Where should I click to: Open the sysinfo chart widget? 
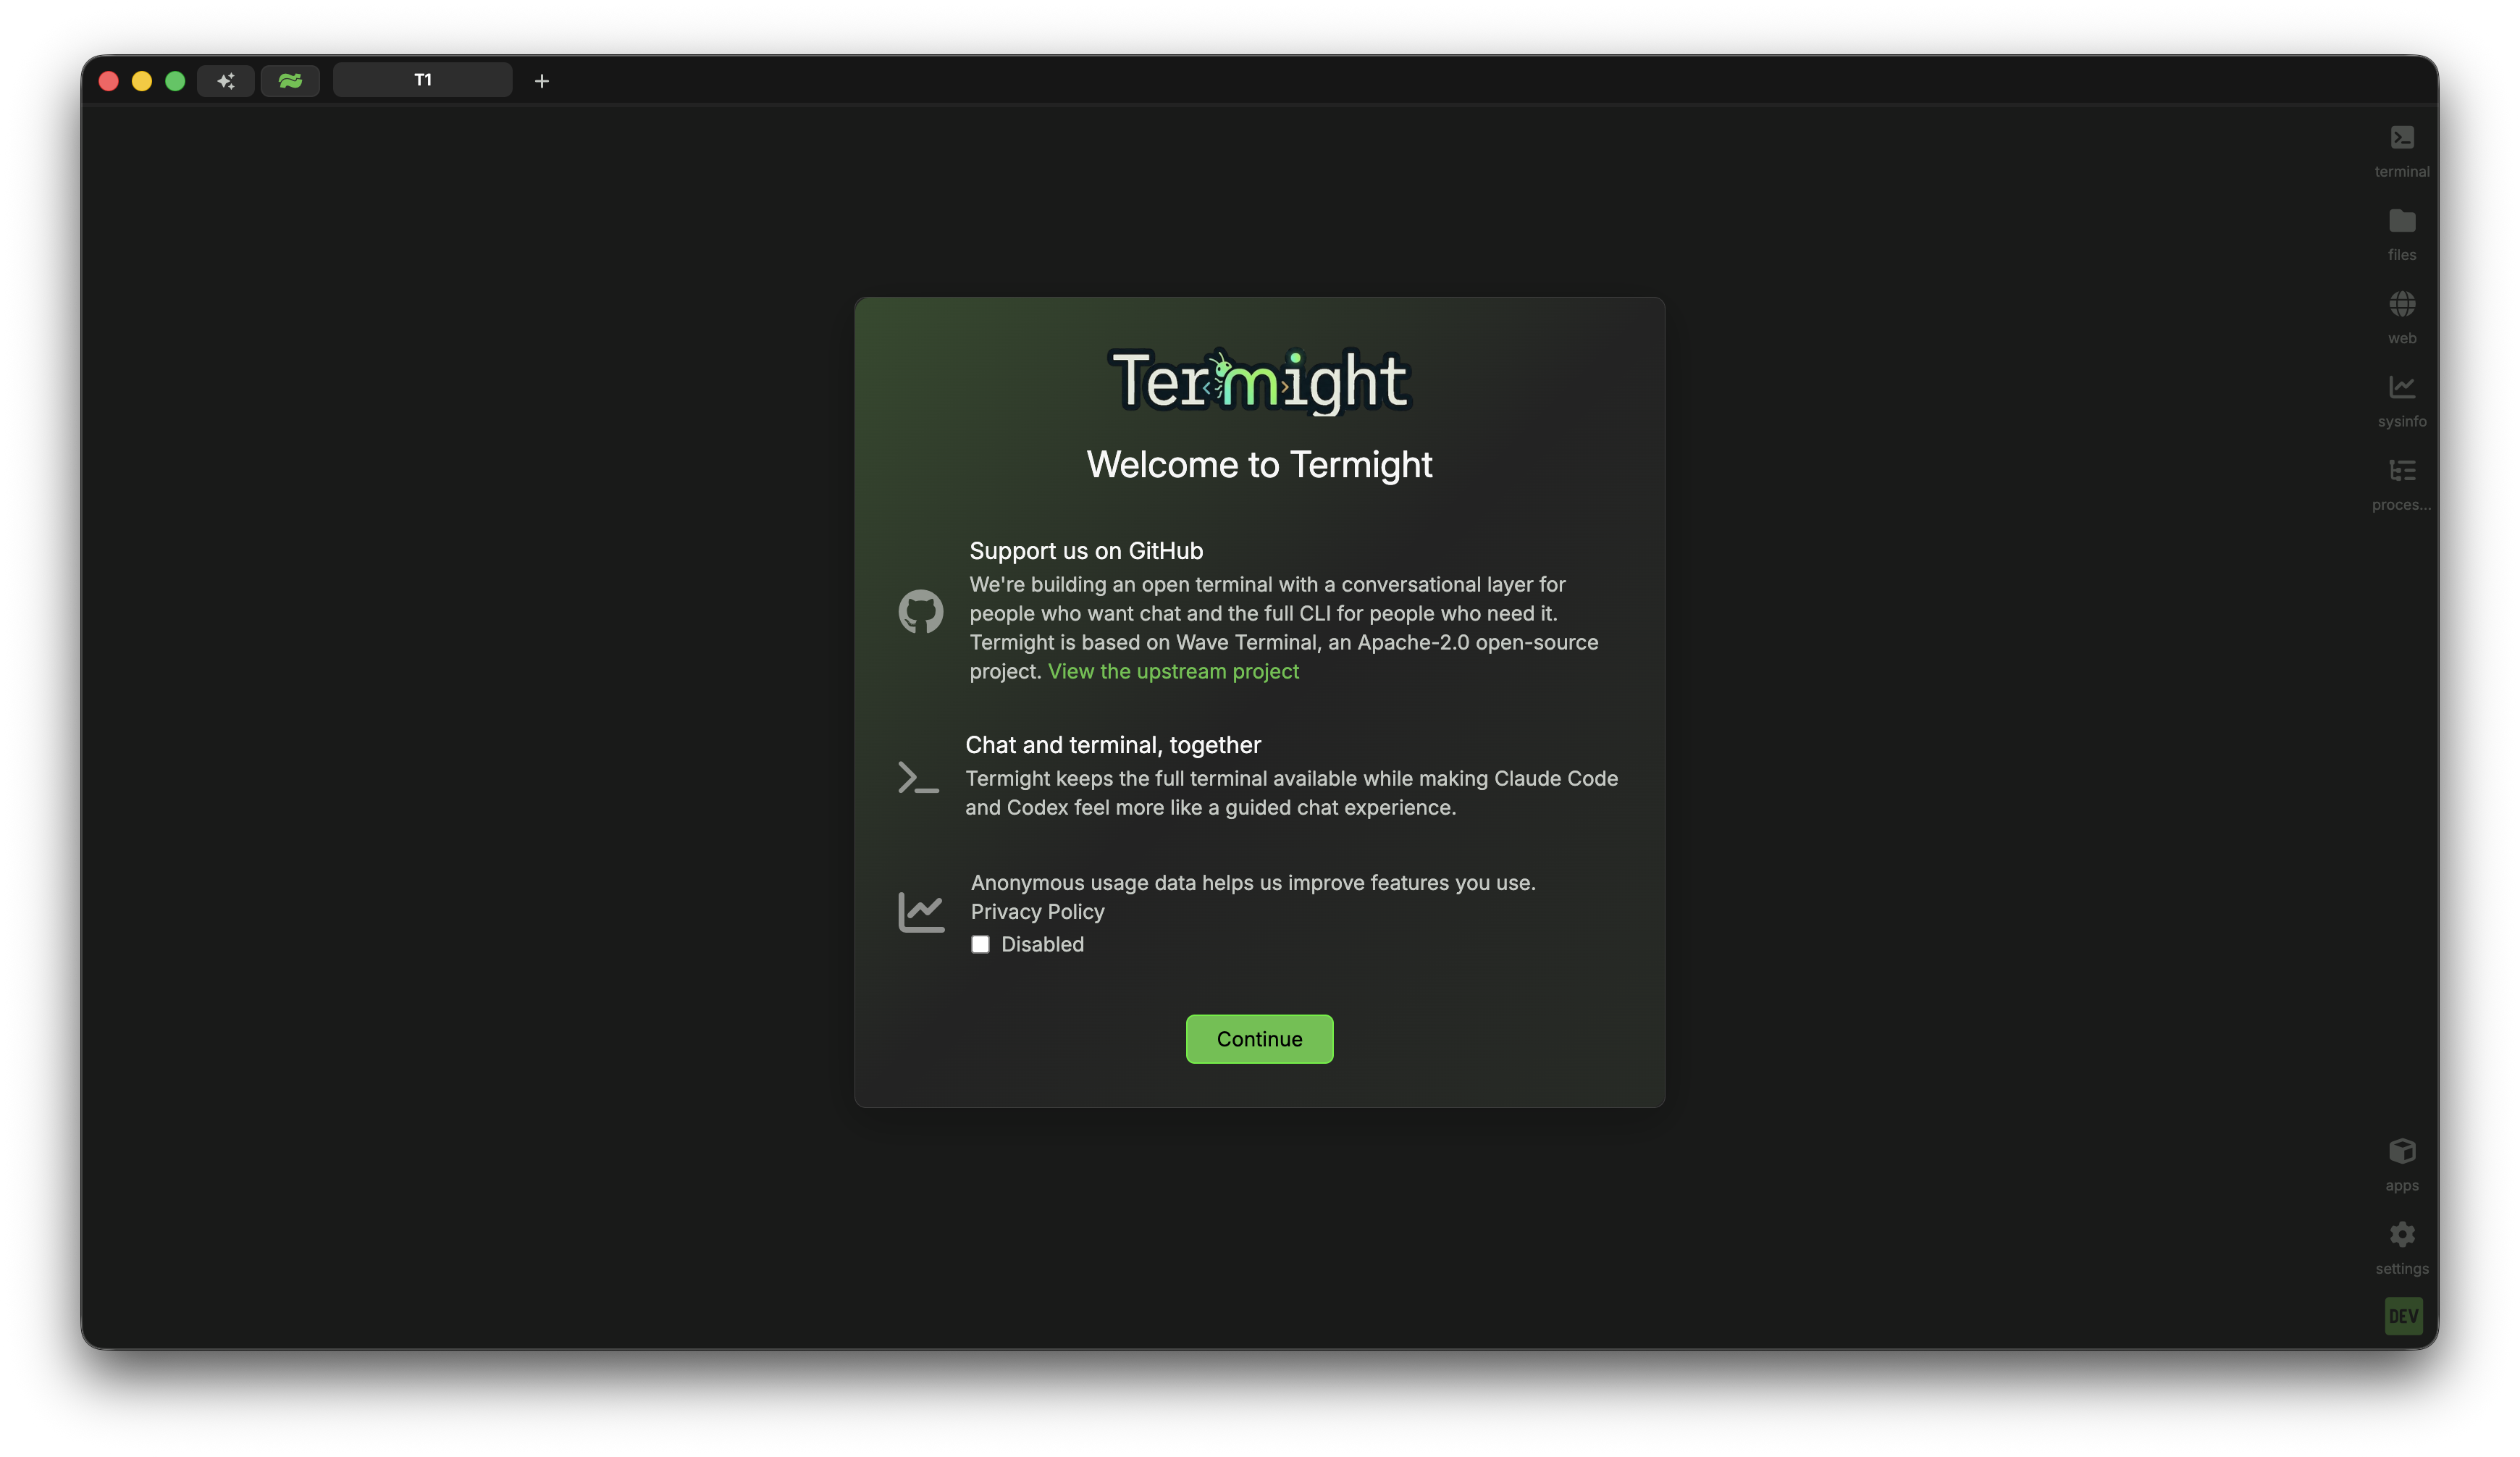coord(2401,401)
